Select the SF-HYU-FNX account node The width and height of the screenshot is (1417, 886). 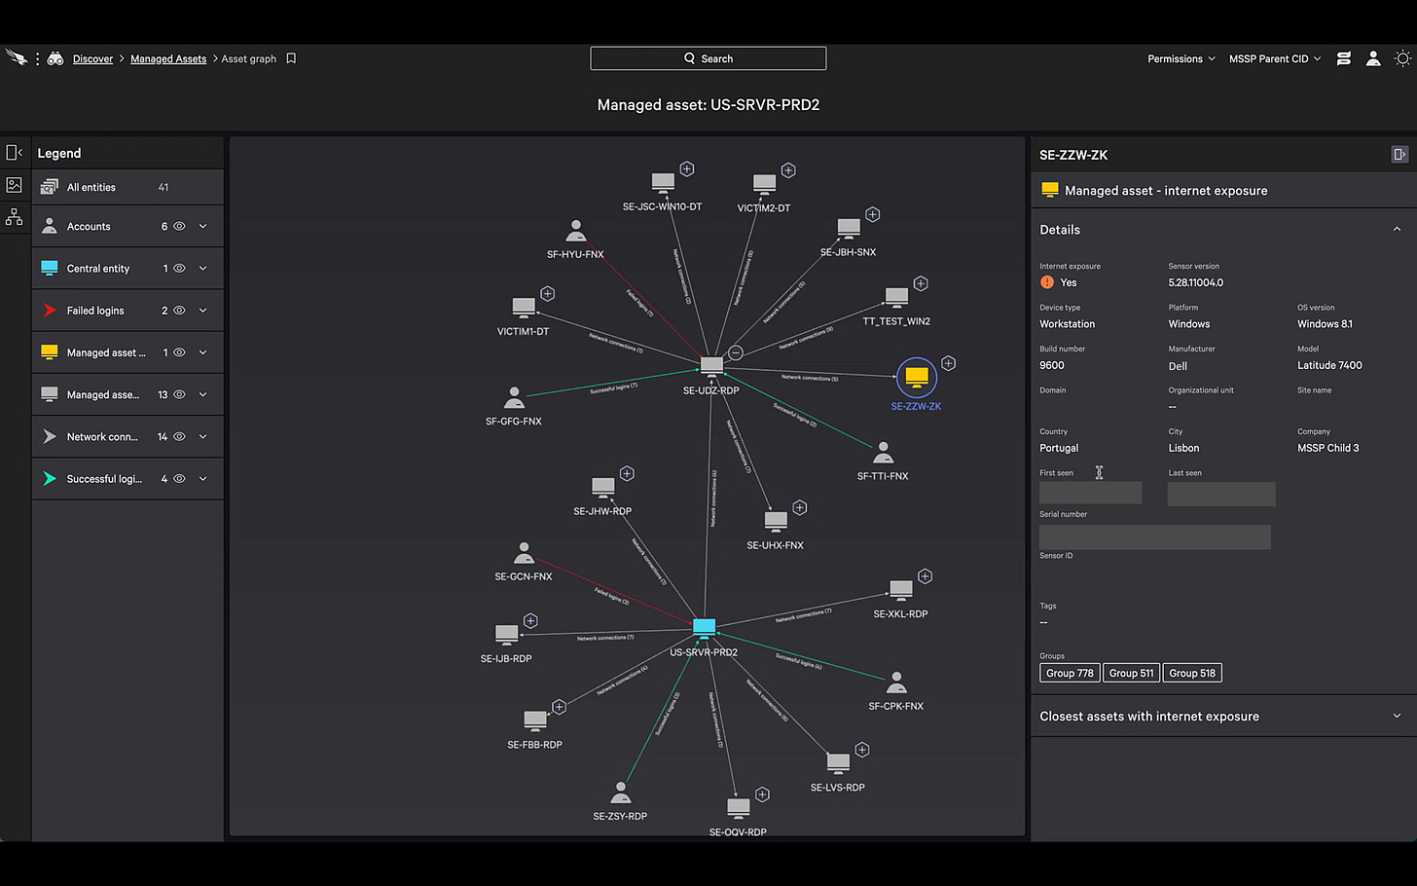tap(576, 232)
